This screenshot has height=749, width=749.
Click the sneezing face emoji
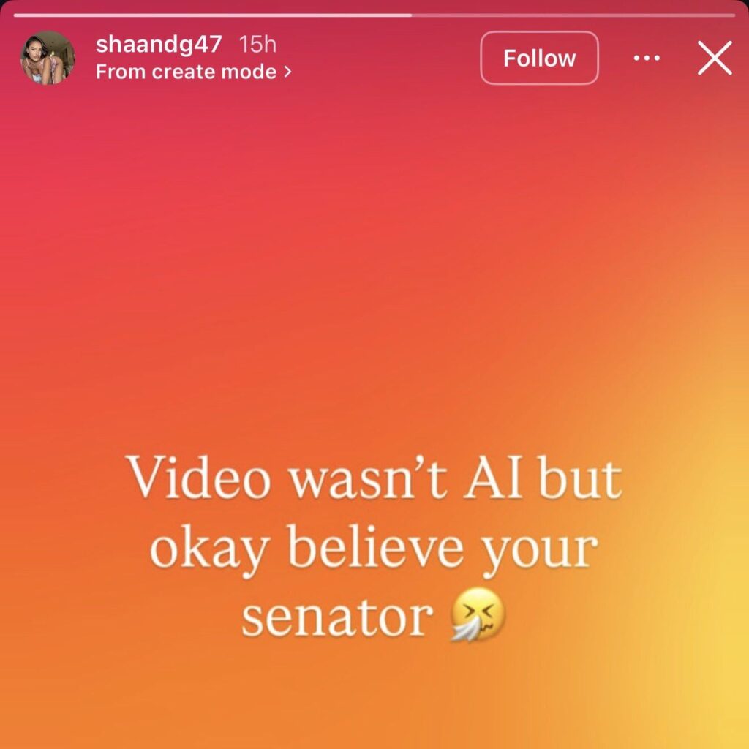click(478, 614)
